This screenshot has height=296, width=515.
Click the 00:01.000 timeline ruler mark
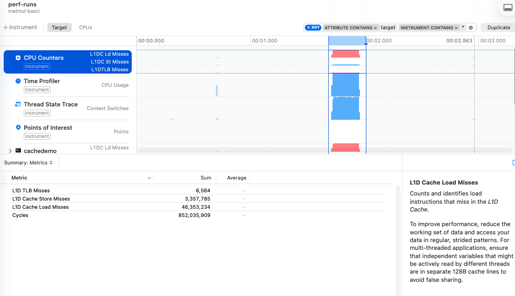pos(264,41)
